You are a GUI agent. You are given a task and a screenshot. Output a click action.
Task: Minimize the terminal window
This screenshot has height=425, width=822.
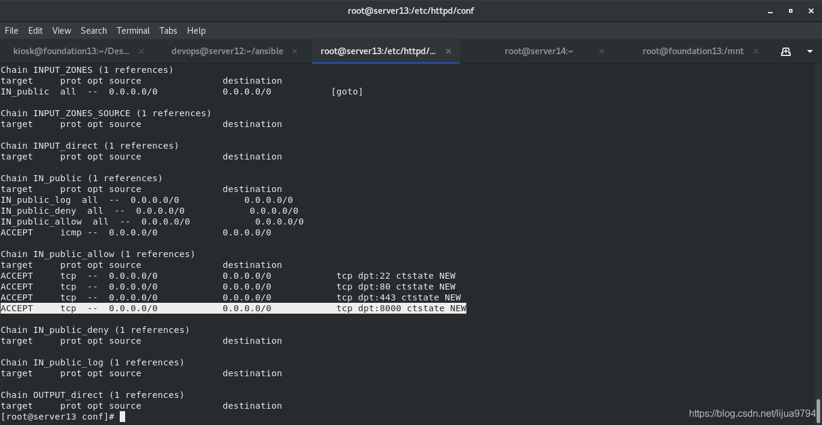pos(770,11)
